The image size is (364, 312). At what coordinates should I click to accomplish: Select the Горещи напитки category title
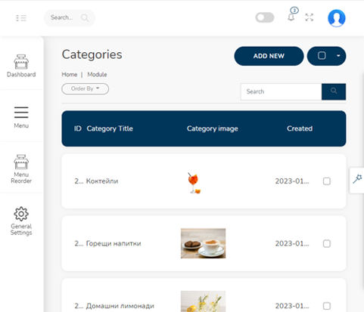(x=114, y=244)
